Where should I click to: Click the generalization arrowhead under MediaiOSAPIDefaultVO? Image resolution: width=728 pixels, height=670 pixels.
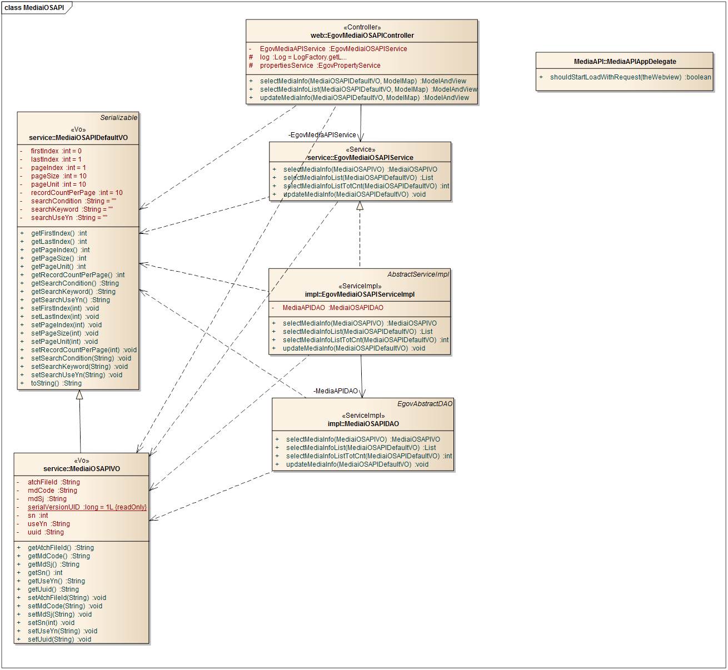click(x=79, y=394)
